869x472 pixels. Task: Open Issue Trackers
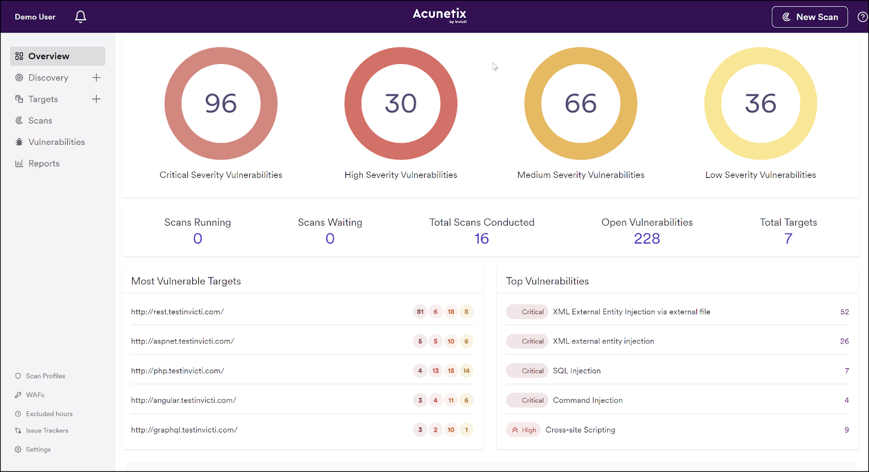[x=47, y=431]
